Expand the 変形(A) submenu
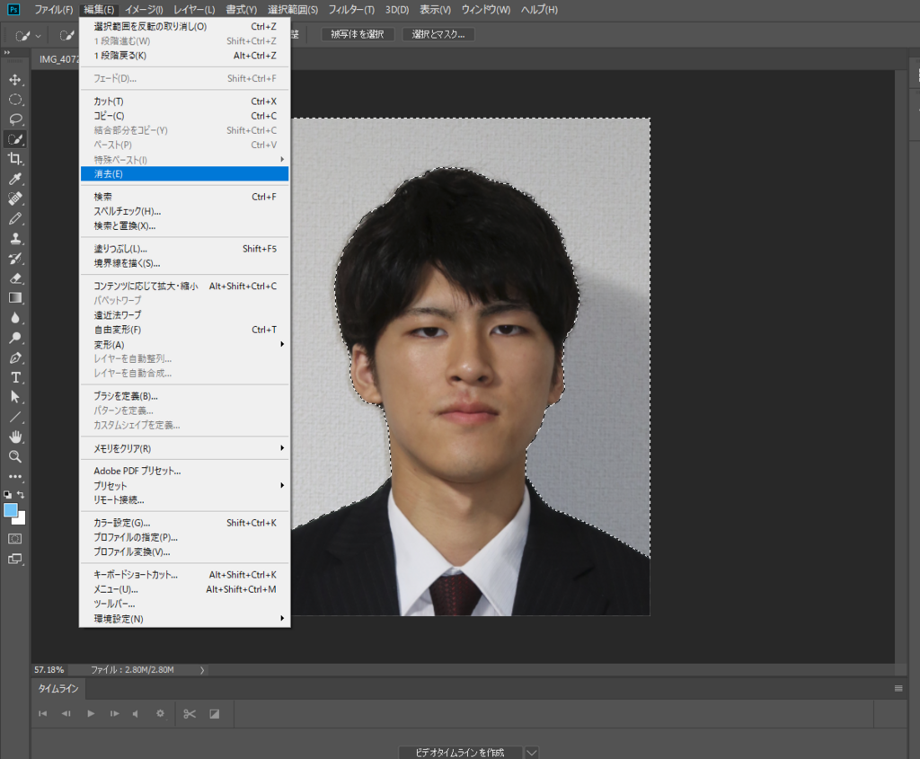The image size is (920, 759). (184, 344)
